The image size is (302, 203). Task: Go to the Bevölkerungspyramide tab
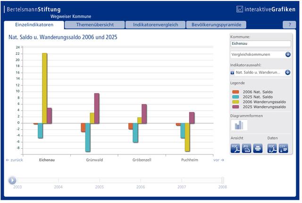click(216, 25)
